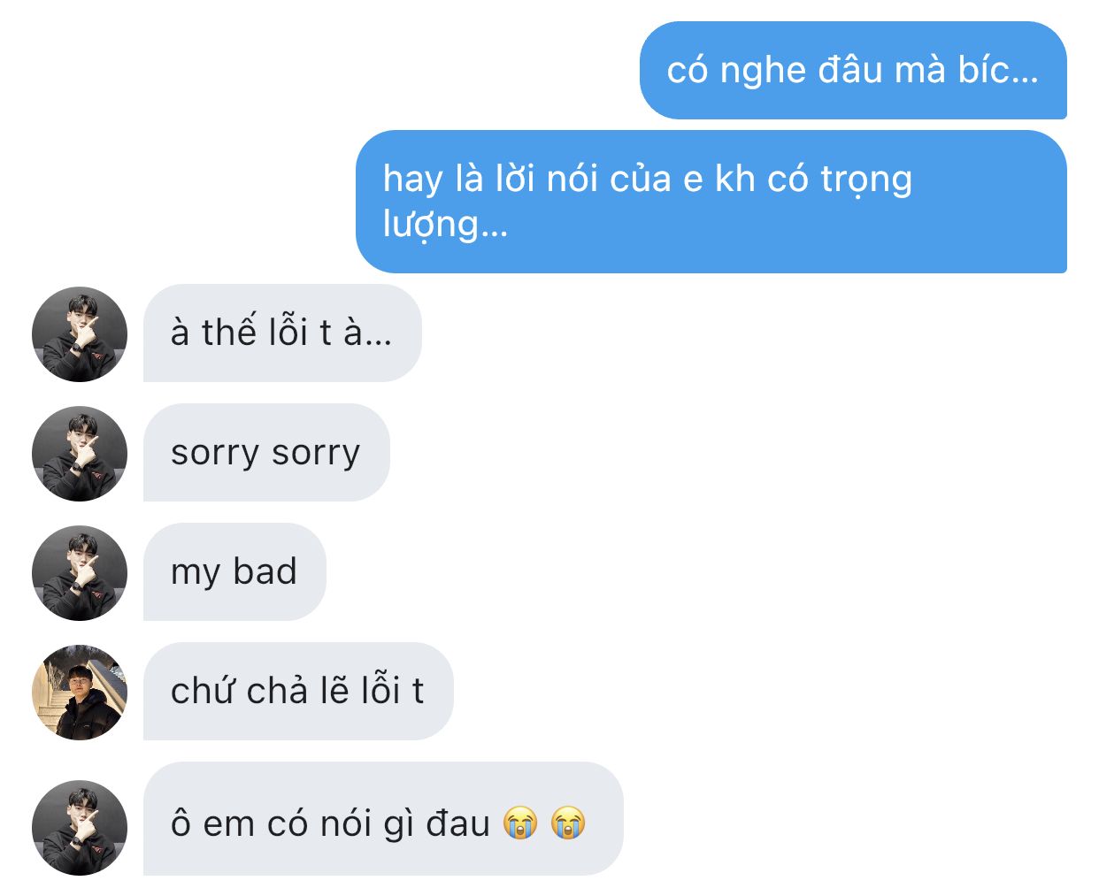This screenshot has width=1099, height=896.
Task: Tap avatar beside "ô em có nói gì đau"
Action: (x=80, y=827)
